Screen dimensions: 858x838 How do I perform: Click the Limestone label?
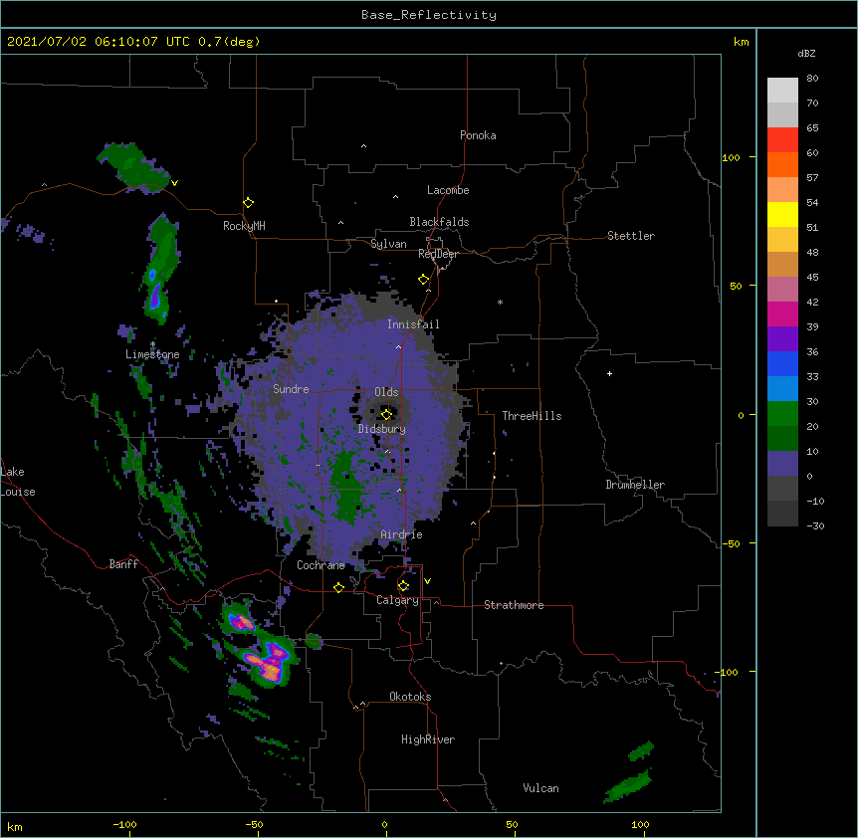(152, 354)
